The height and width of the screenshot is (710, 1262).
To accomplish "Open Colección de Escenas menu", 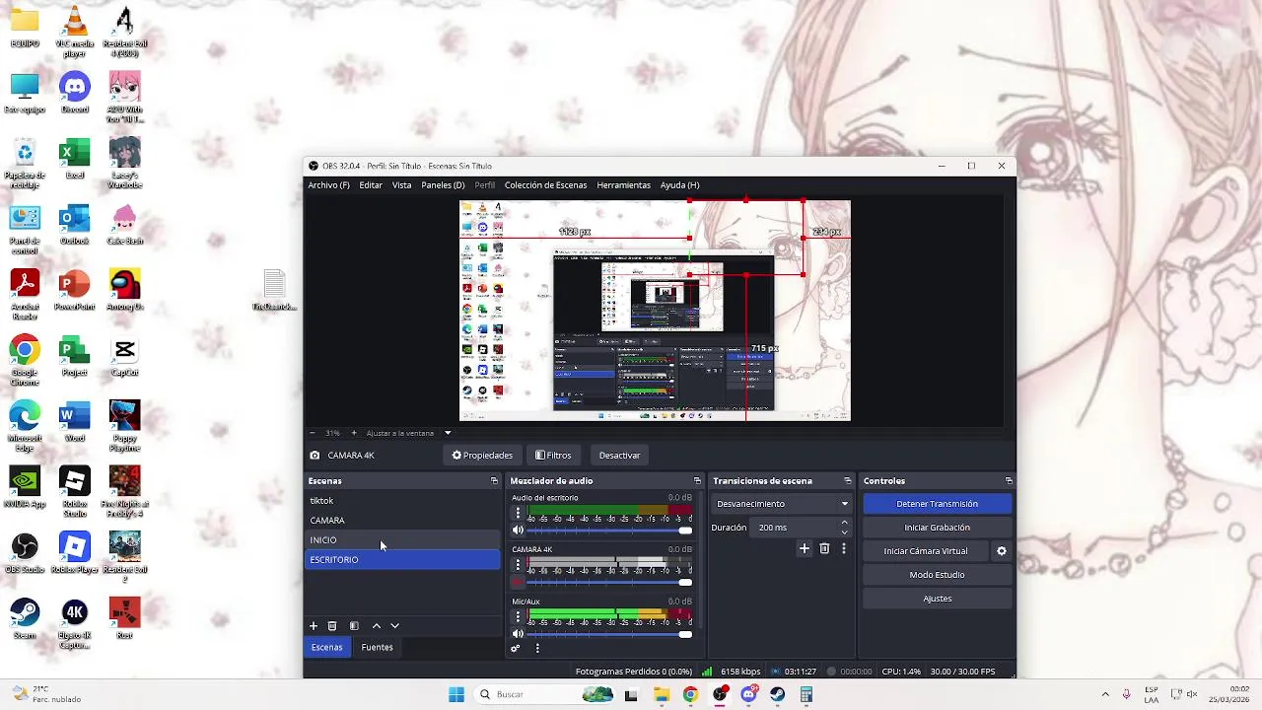I will (x=545, y=185).
